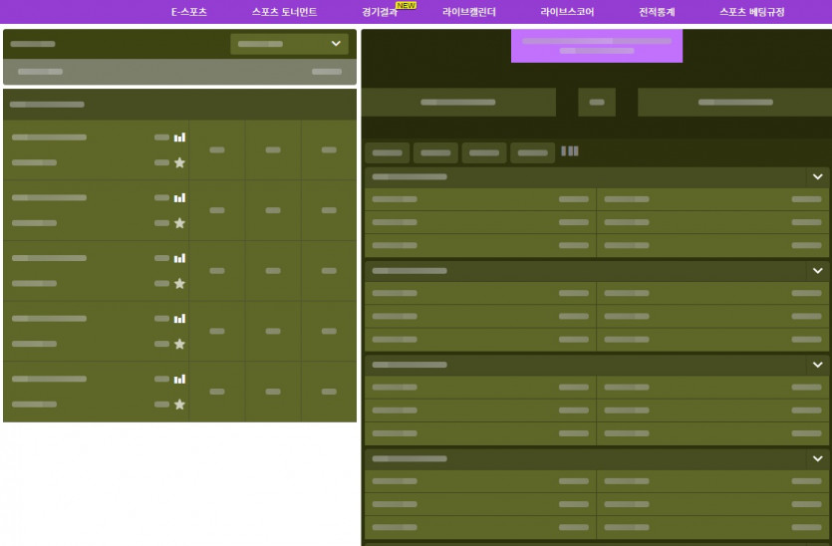
Task: Open statistics chart icon of second match row
Action: tap(180, 198)
